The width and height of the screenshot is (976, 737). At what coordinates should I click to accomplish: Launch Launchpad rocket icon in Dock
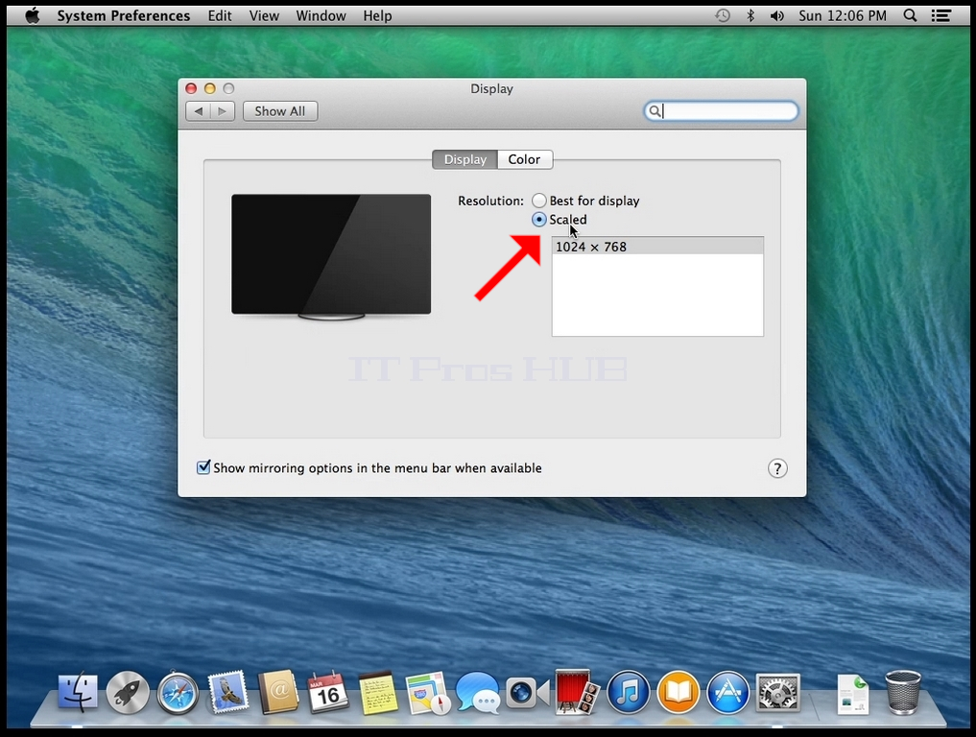point(128,692)
